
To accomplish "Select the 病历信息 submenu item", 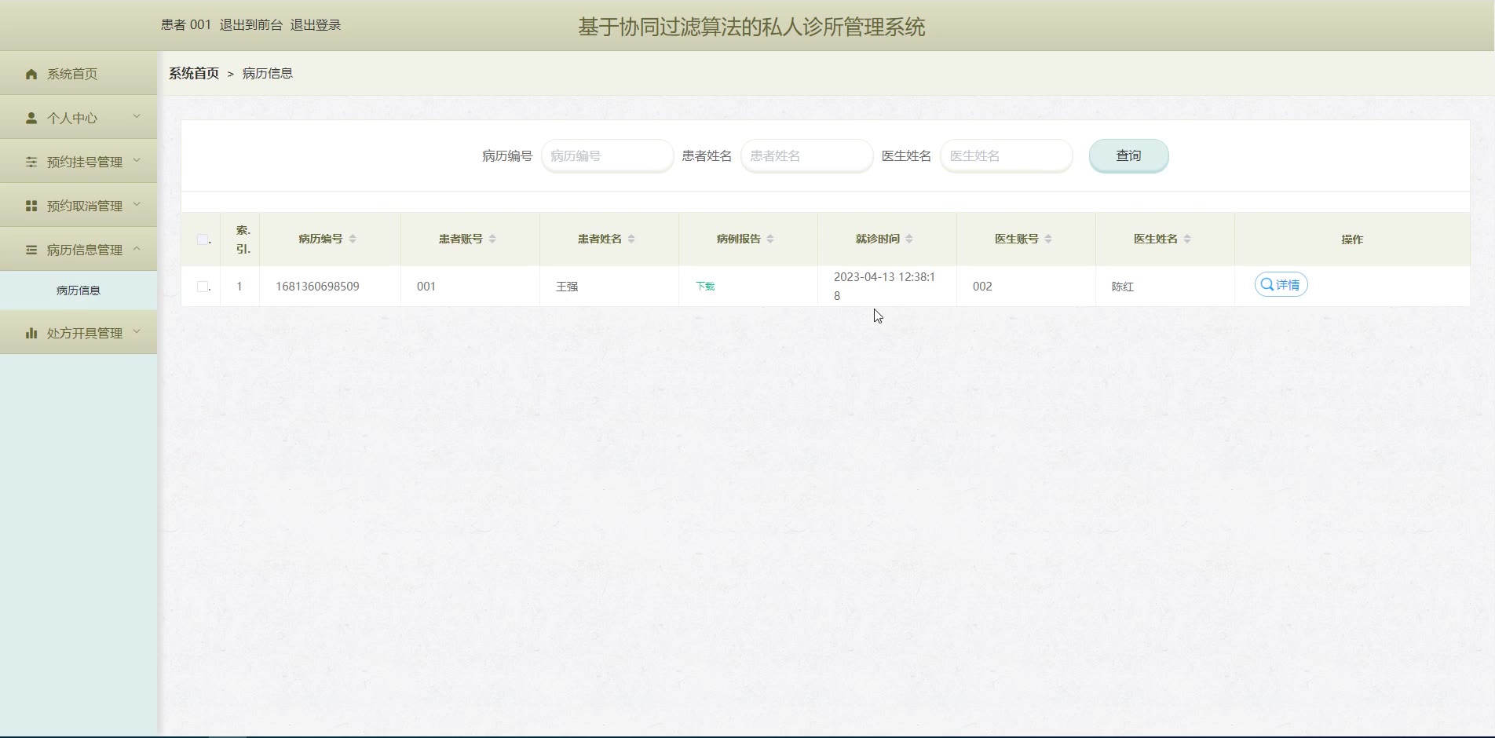I will 79,290.
